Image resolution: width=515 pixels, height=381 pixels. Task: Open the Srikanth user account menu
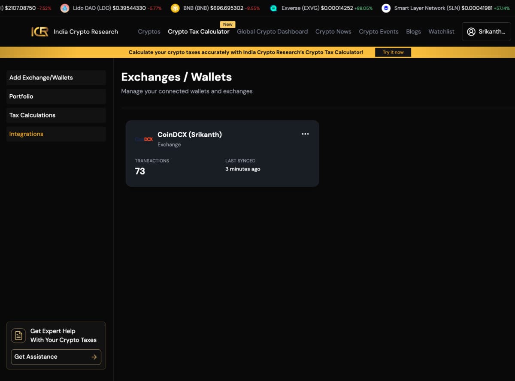click(486, 32)
